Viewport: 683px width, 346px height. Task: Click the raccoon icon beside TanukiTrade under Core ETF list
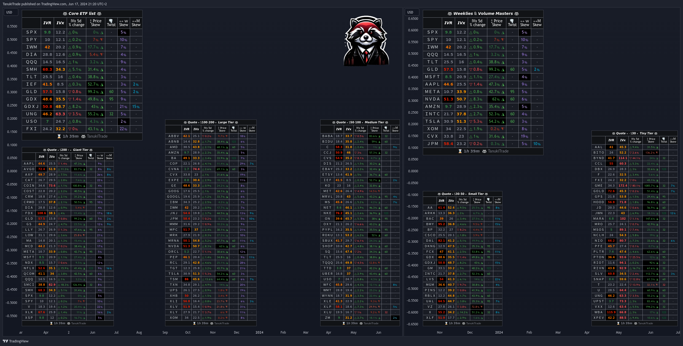(84, 136)
